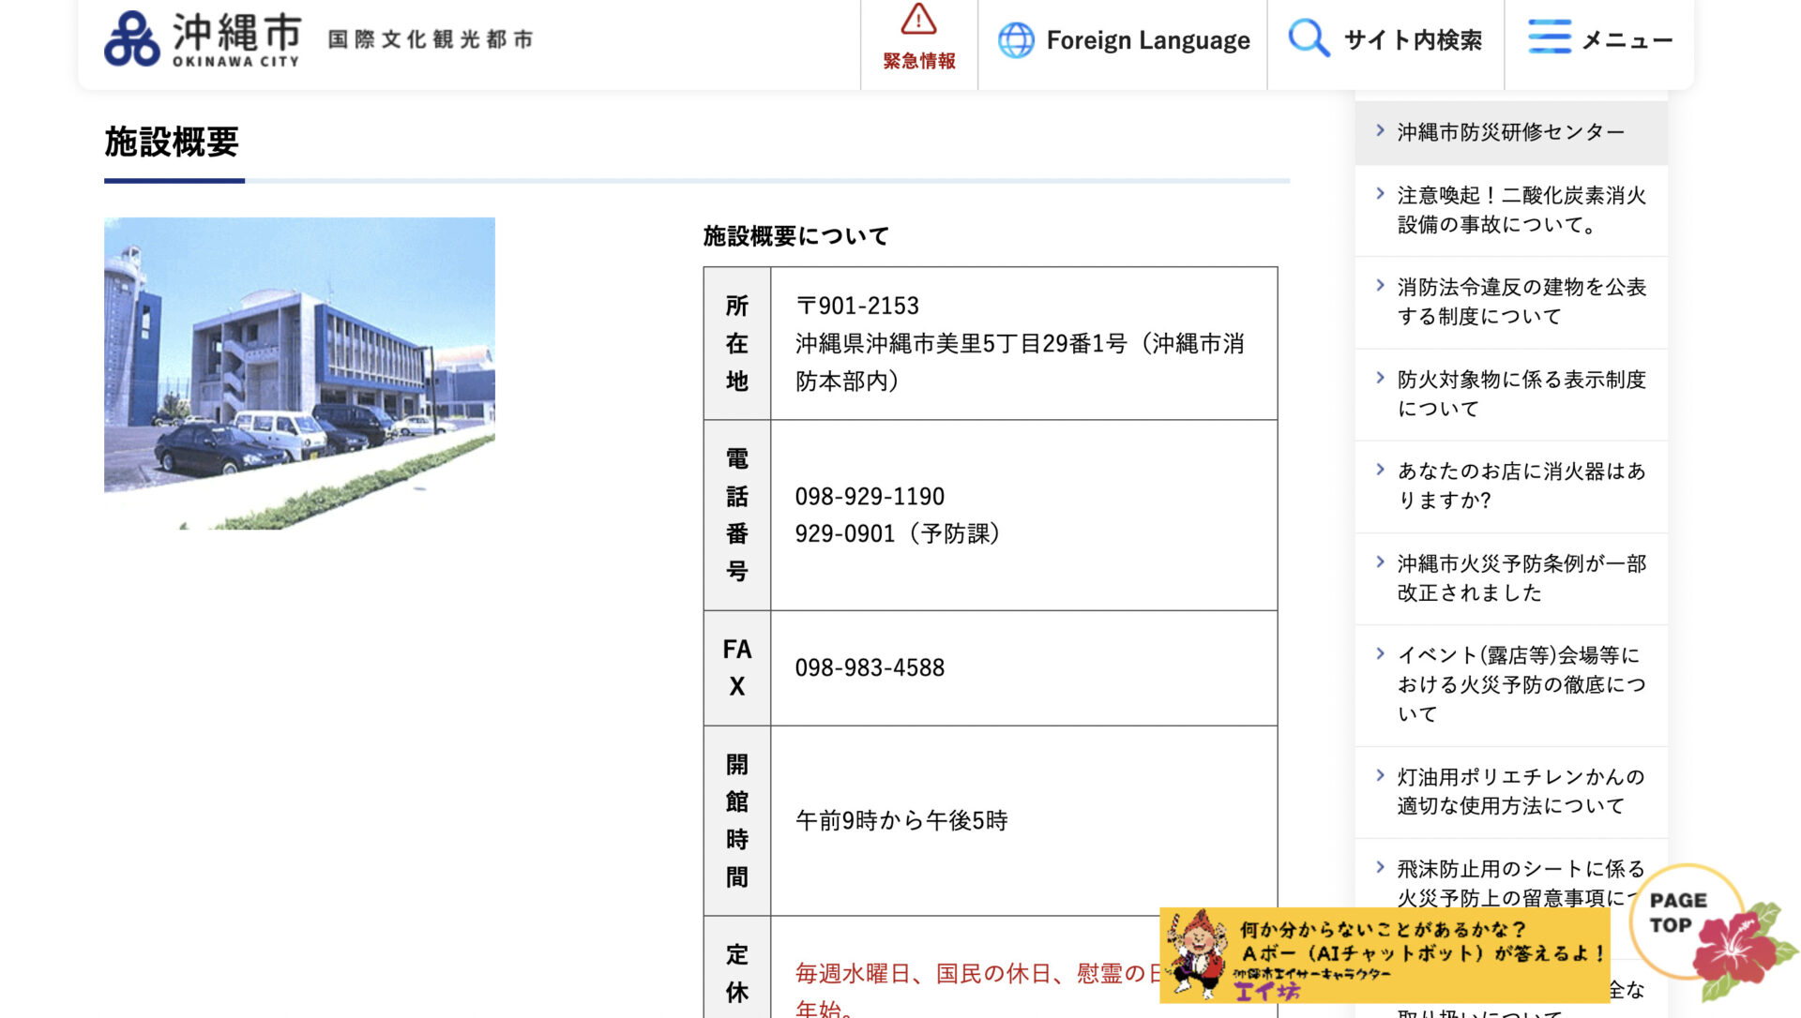Select the Foreign Language option
The height and width of the screenshot is (1018, 1801).
(x=1147, y=40)
